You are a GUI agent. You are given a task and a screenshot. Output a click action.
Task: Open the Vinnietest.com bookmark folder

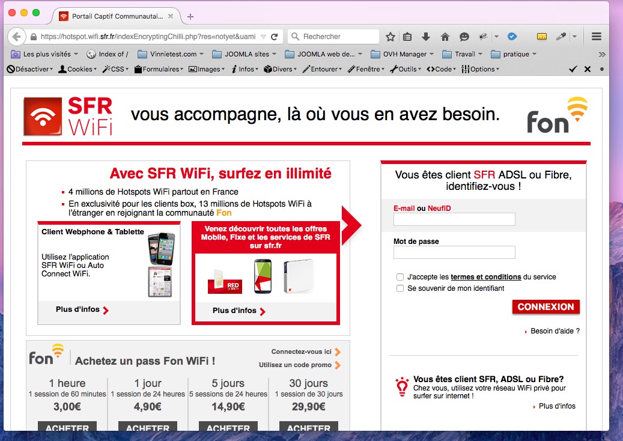pos(171,55)
